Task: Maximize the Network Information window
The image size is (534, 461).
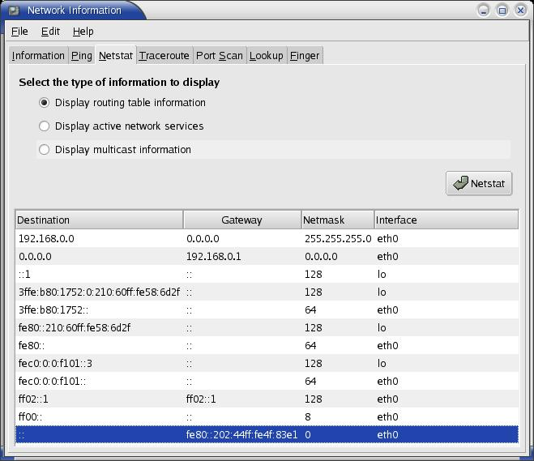Action: click(x=502, y=11)
